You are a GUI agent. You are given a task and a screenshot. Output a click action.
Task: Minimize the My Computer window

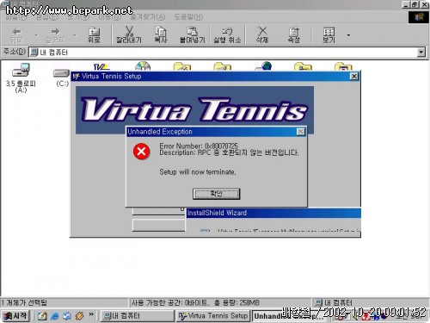407,4
